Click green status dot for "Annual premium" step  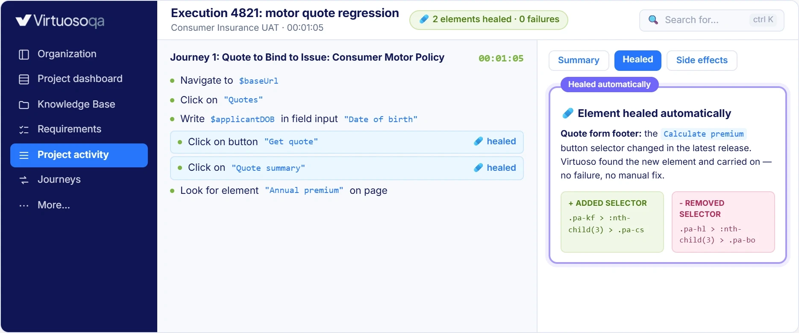pyautogui.click(x=172, y=191)
